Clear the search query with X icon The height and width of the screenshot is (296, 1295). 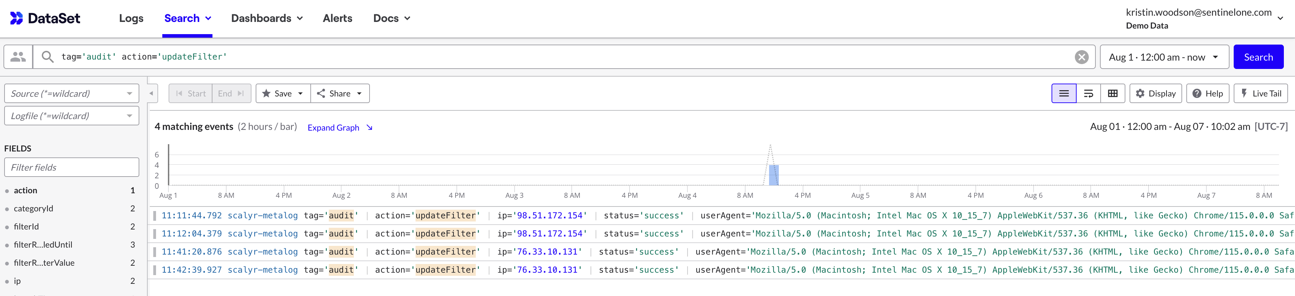(1081, 57)
